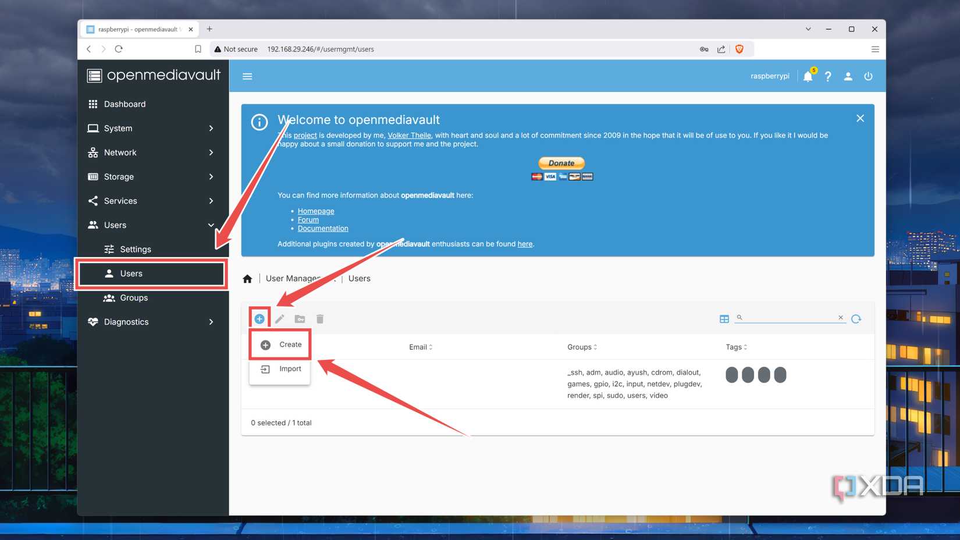This screenshot has width=960, height=540.
Task: Sort table by Groups column
Action: click(582, 347)
